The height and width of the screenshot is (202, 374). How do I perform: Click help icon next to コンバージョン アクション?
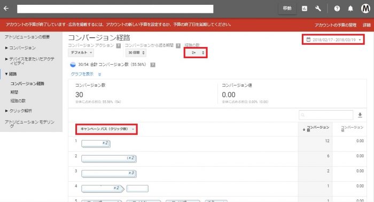pos(118,45)
